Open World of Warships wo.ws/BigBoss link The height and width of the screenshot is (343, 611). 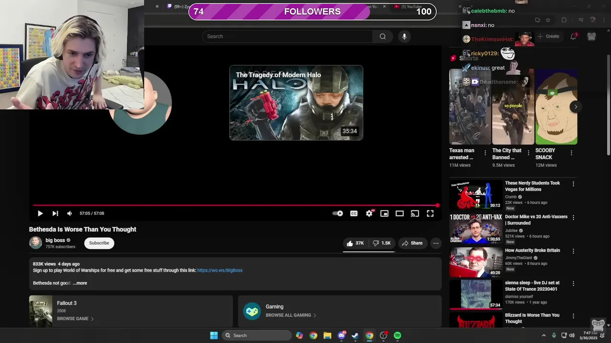[220, 270]
